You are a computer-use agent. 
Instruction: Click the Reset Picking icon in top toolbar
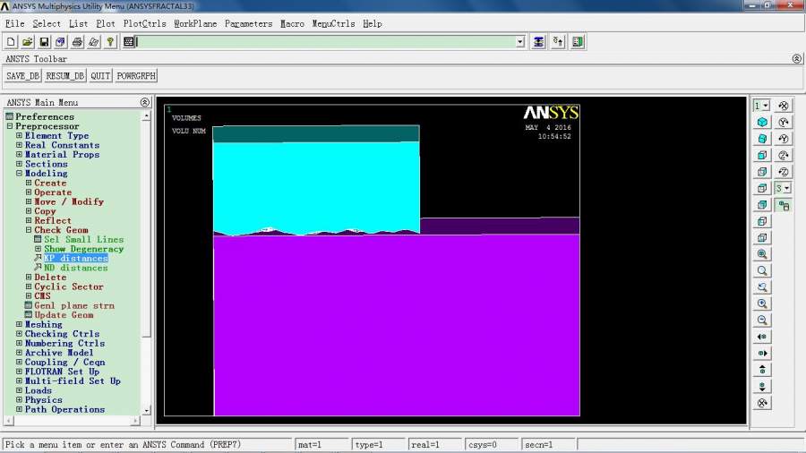pyautogui.click(x=558, y=42)
